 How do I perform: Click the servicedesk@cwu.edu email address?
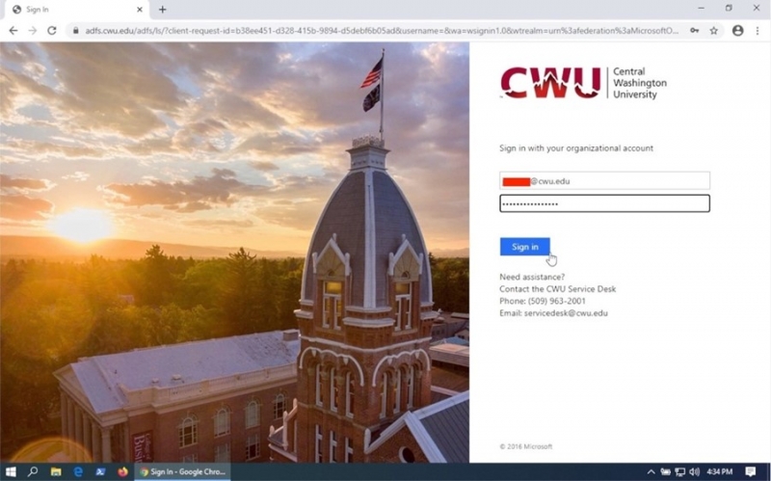click(566, 313)
